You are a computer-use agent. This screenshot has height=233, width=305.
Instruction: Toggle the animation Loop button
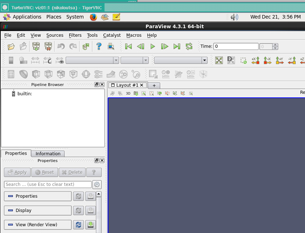pyautogui.click(x=189, y=46)
